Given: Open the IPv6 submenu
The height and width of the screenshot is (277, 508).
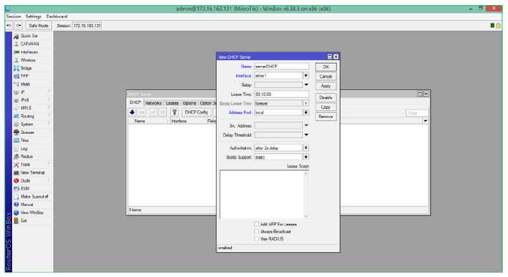Looking at the screenshot, I should click(x=32, y=100).
